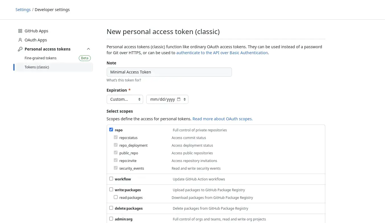The image size is (385, 223).
Task: Enable the workflow scope
Action: [x=111, y=178]
